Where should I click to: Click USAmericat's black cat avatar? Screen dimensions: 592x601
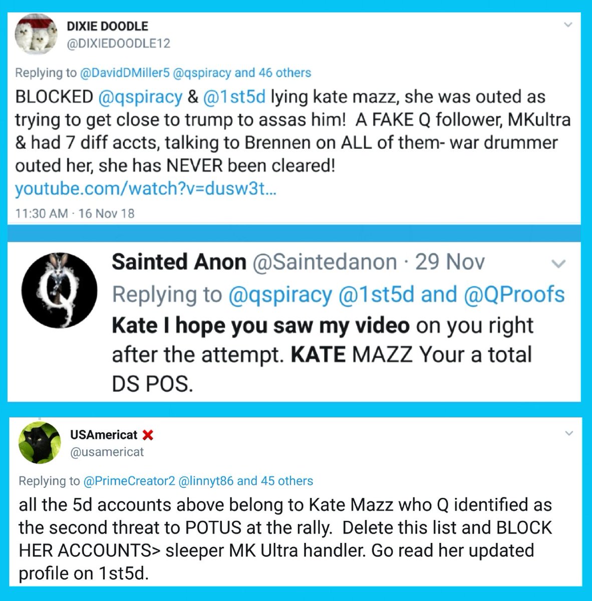click(x=40, y=443)
